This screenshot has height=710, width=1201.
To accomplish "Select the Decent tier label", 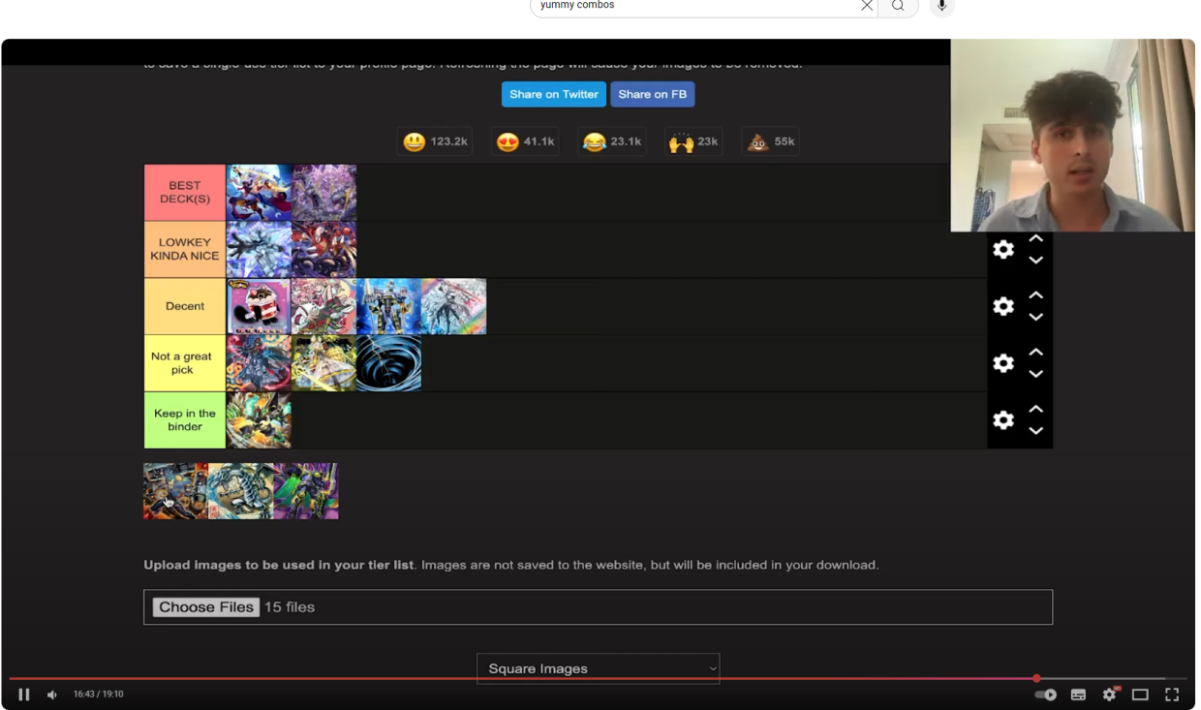I will pos(184,306).
